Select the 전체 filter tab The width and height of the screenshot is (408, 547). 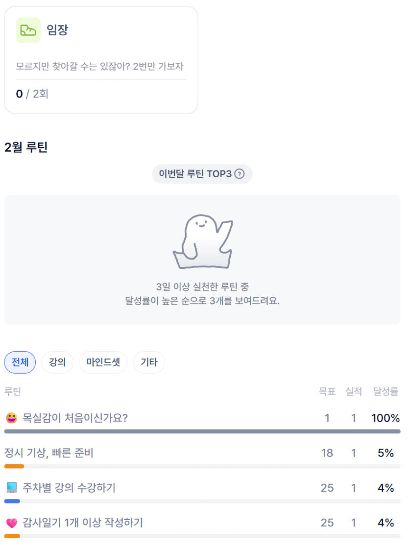[20, 362]
